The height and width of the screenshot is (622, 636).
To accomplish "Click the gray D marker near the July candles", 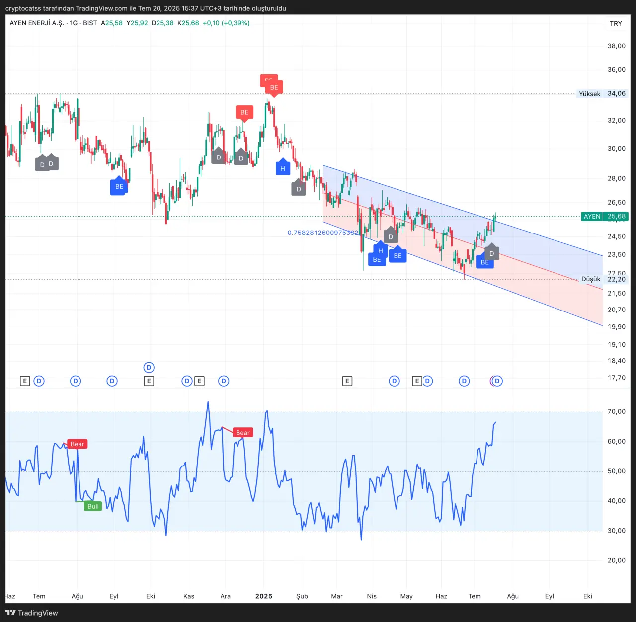I will pyautogui.click(x=491, y=253).
